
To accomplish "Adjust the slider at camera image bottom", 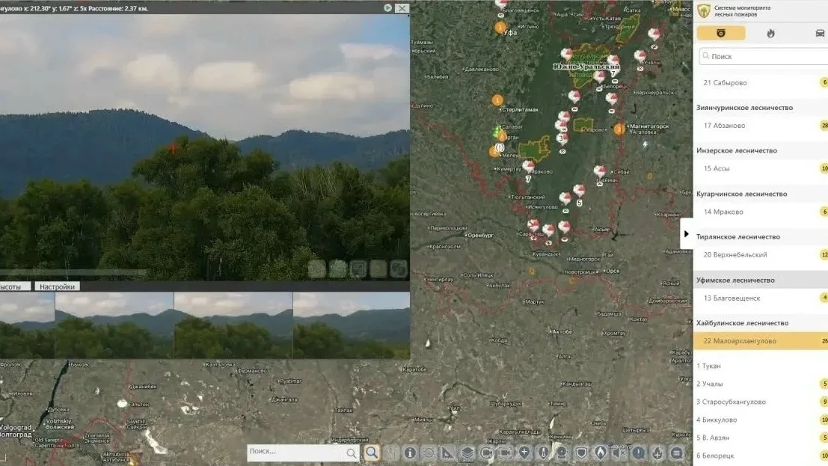I will click(73, 272).
